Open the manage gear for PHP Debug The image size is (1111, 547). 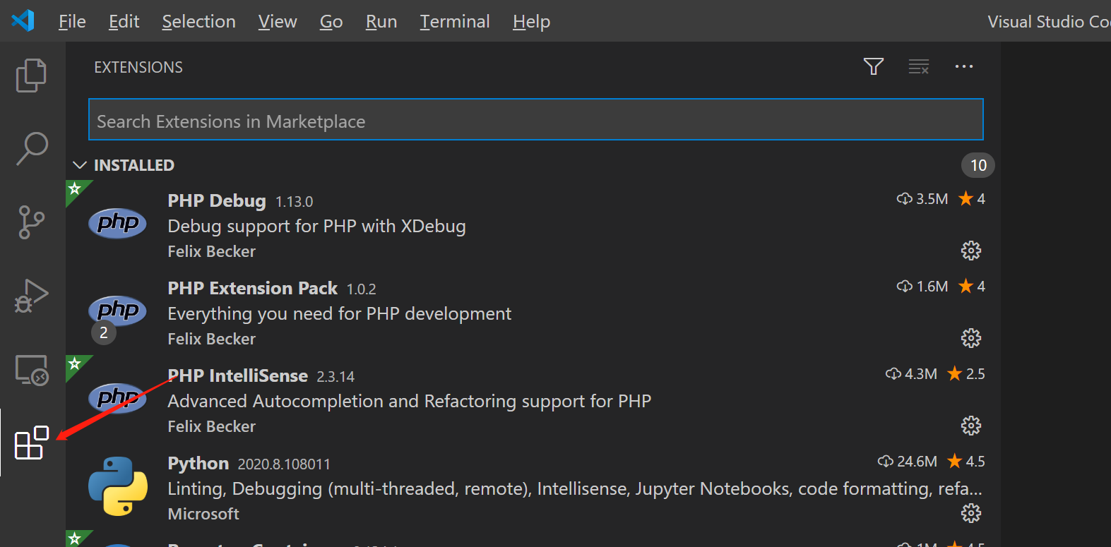click(x=971, y=251)
